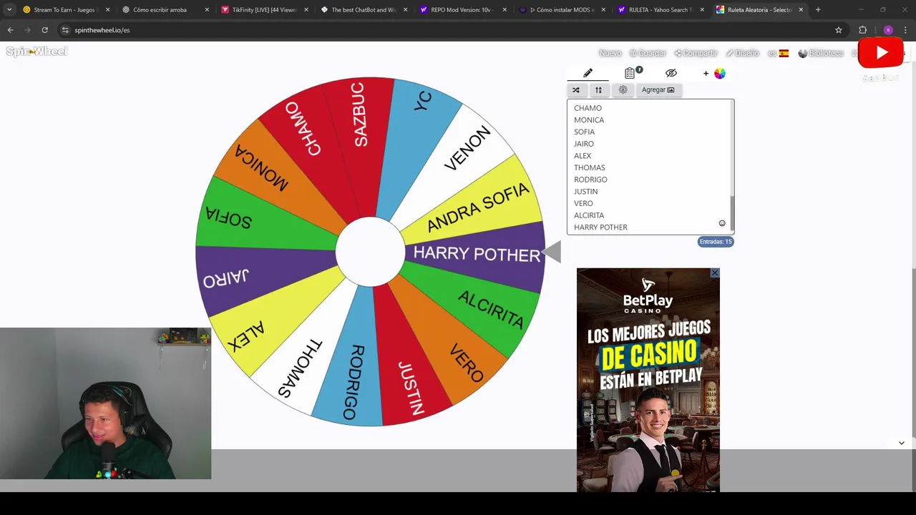Bookmark this page with star icon

[839, 30]
